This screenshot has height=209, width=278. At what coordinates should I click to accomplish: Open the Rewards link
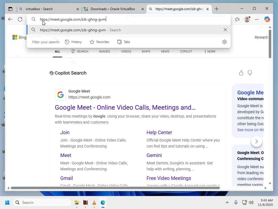coord(261,37)
